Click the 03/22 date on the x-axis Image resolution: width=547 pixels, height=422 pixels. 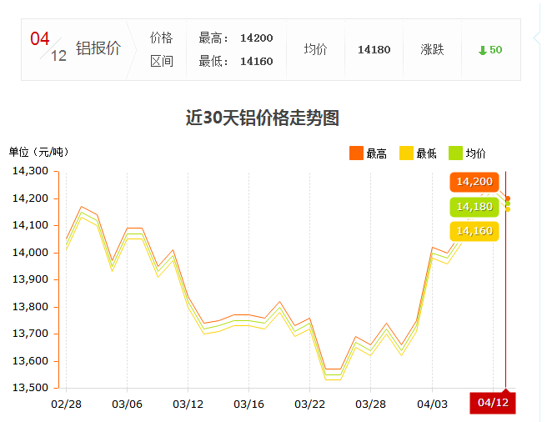[x=309, y=404]
